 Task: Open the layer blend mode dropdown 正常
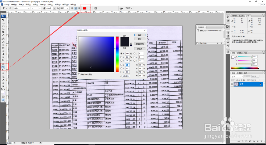pos(237,76)
